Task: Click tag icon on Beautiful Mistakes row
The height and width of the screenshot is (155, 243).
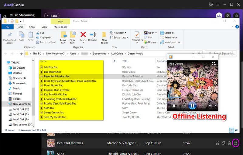Action: click(x=223, y=143)
